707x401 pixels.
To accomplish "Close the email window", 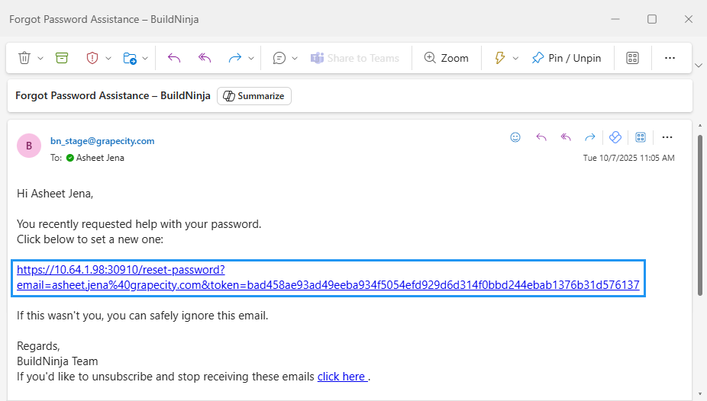I will click(689, 19).
